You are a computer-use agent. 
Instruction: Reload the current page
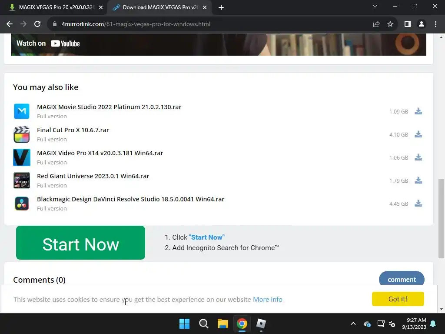pos(37,24)
